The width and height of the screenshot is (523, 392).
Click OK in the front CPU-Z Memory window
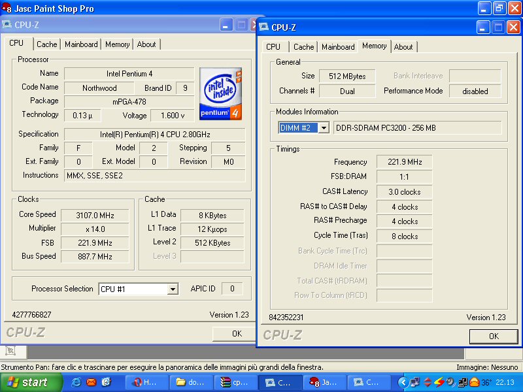point(494,336)
